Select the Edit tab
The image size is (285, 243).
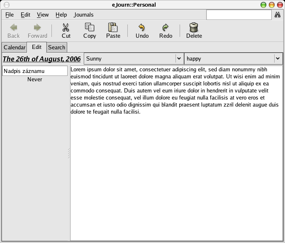(x=37, y=47)
